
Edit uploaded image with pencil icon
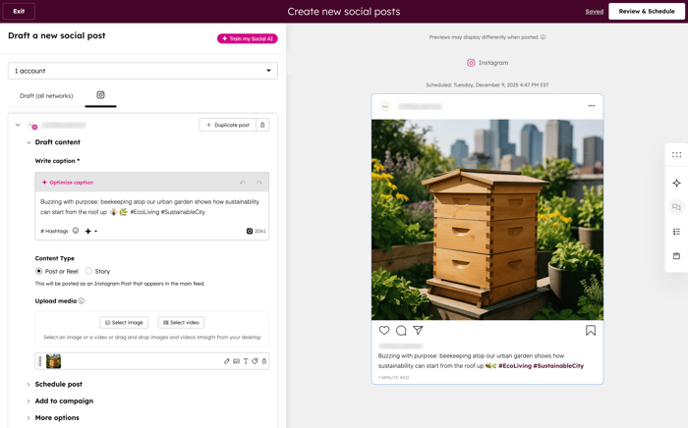[x=227, y=361]
